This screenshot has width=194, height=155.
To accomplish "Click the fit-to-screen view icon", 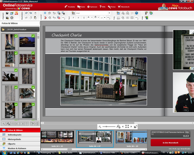I will coord(127,127).
